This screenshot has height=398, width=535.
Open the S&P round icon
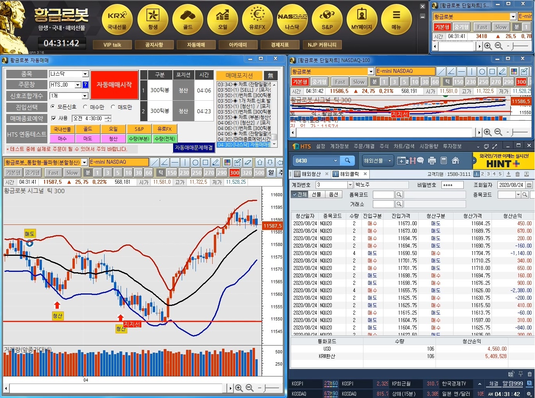[327, 20]
